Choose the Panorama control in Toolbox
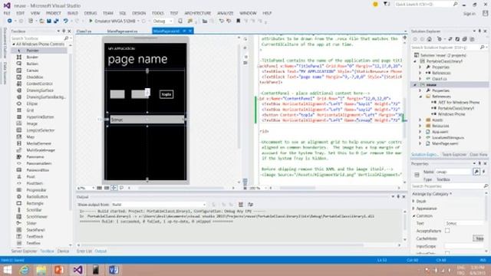Image resolution: width=491 pixels, height=276 pixels. [35, 156]
